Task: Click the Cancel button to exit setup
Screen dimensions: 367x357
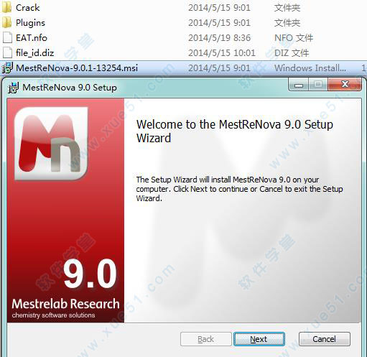Action: pos(325,339)
